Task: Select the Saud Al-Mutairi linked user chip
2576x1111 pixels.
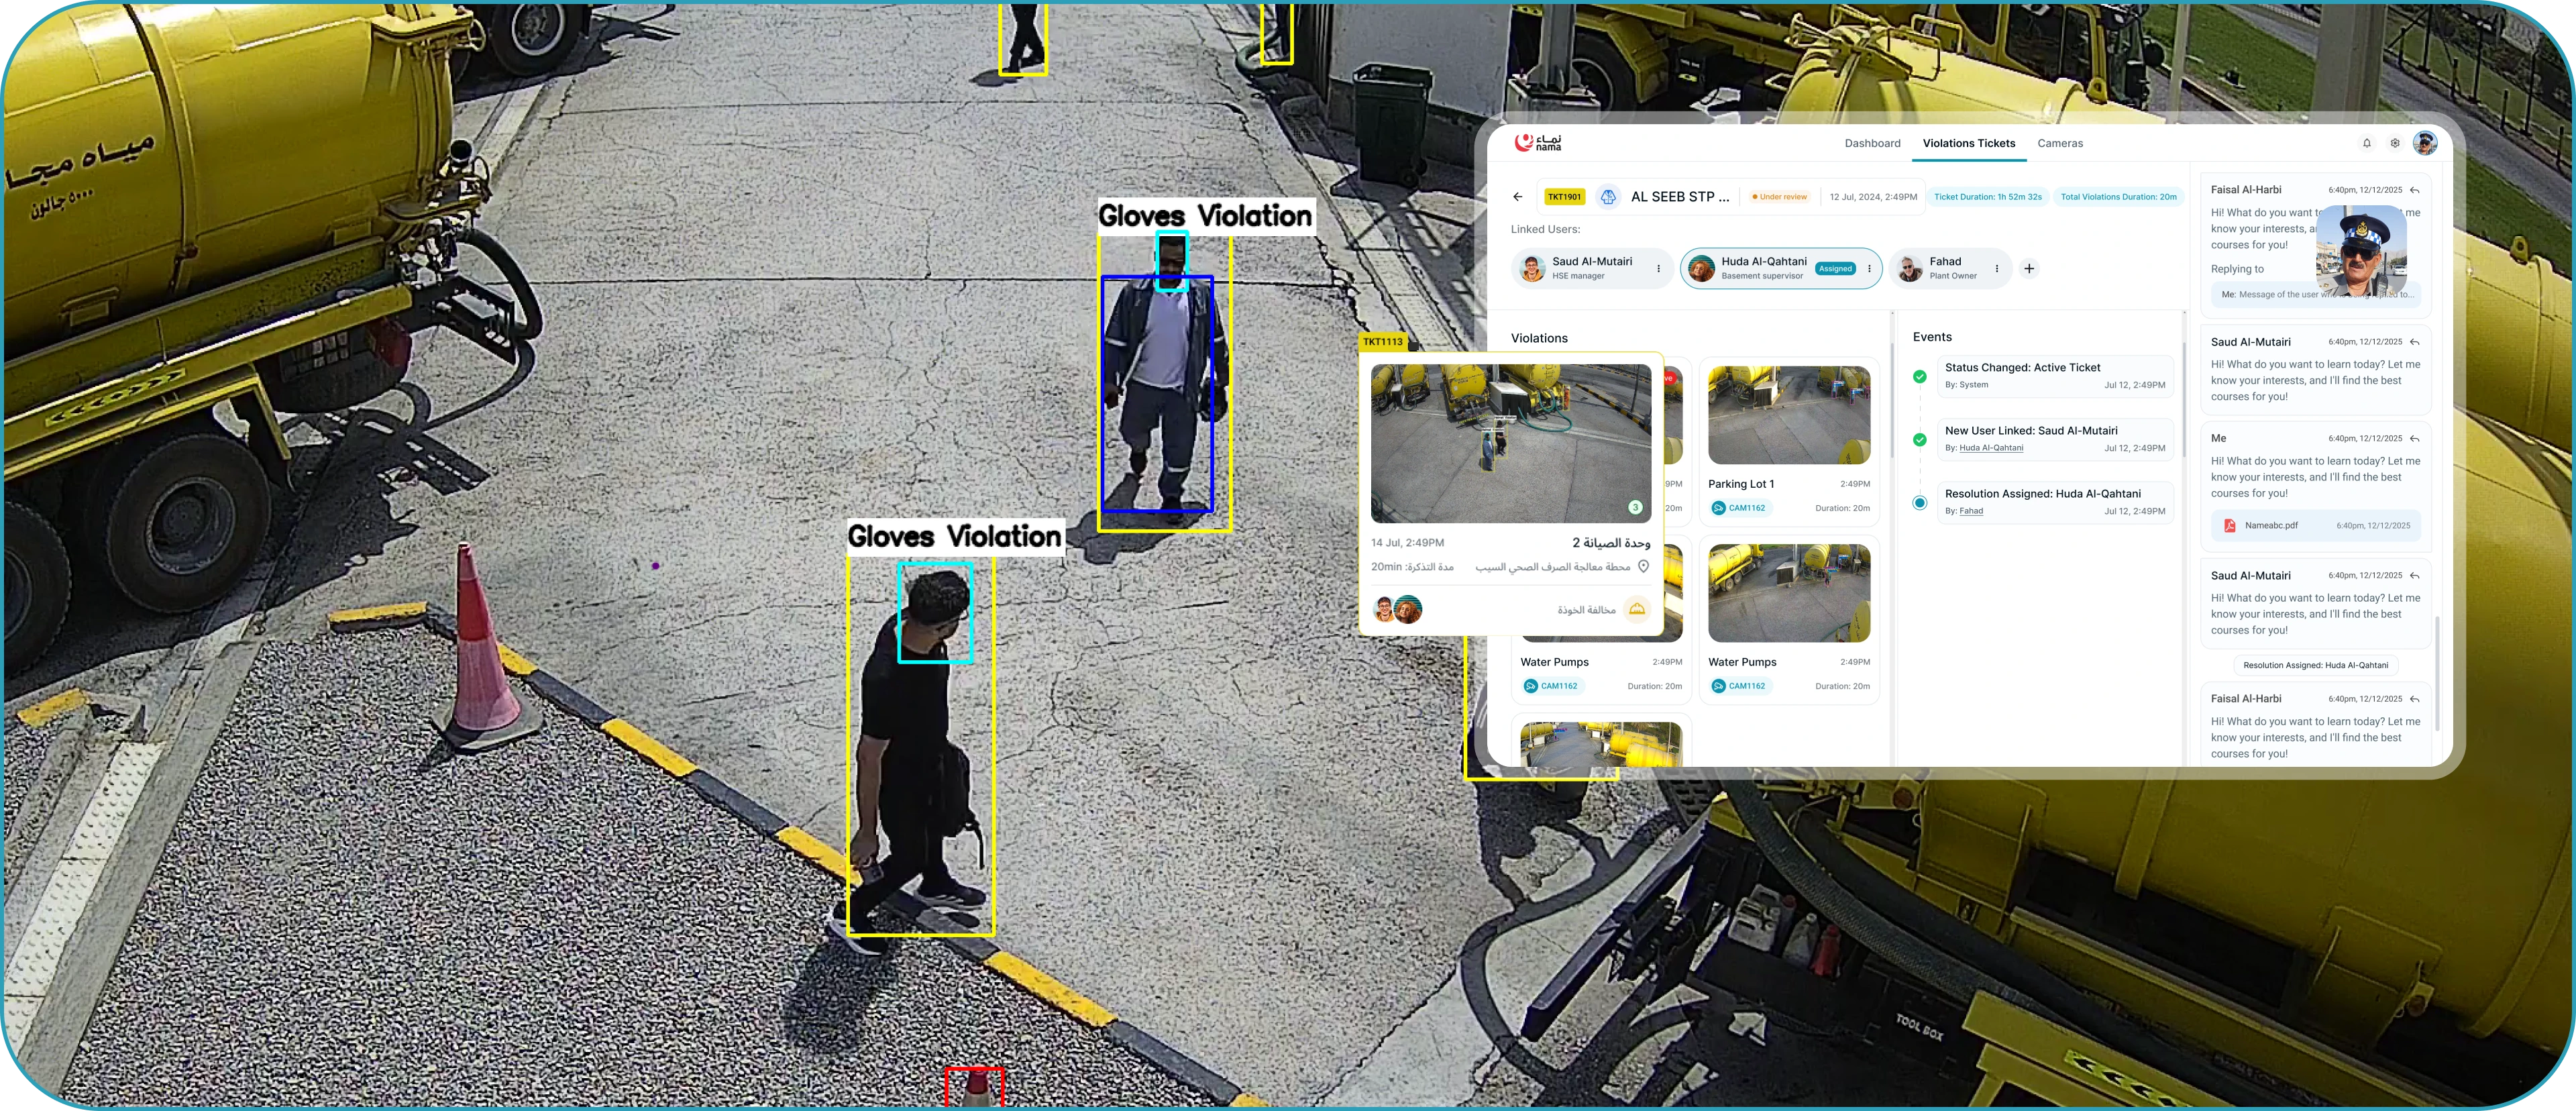Action: tap(1592, 268)
